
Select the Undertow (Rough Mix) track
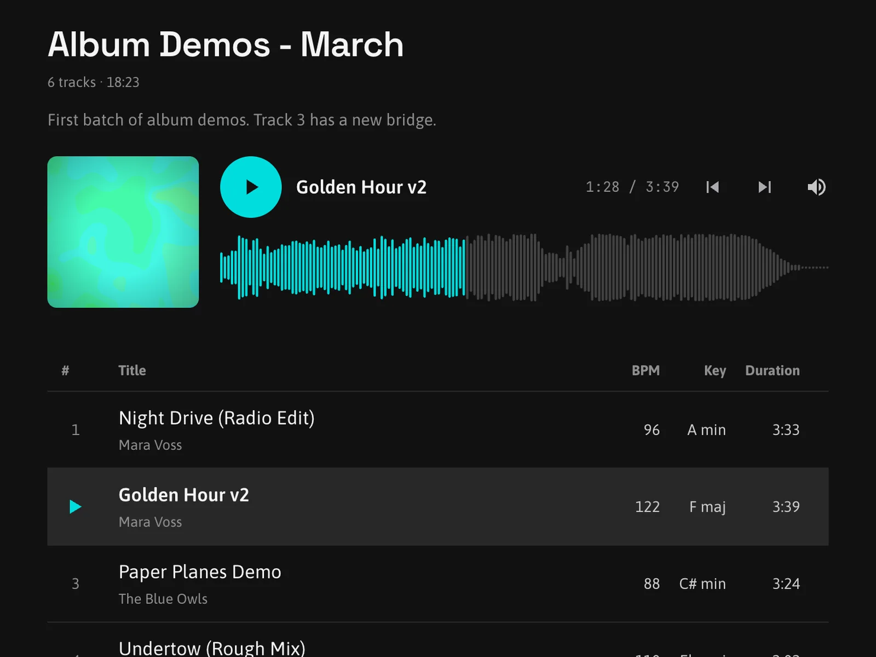pos(212,648)
